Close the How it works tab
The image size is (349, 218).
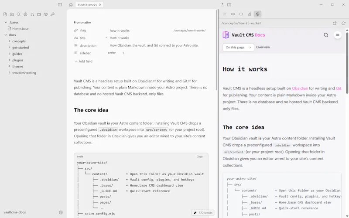click(x=100, y=4)
